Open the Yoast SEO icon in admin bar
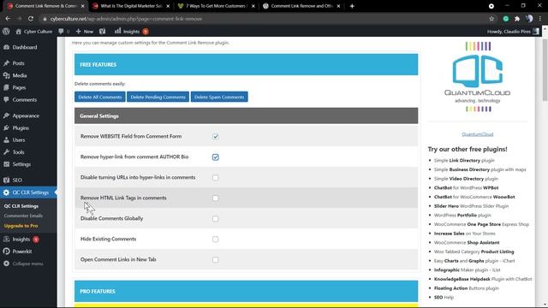Image resolution: width=548 pixels, height=308 pixels. coord(102,31)
